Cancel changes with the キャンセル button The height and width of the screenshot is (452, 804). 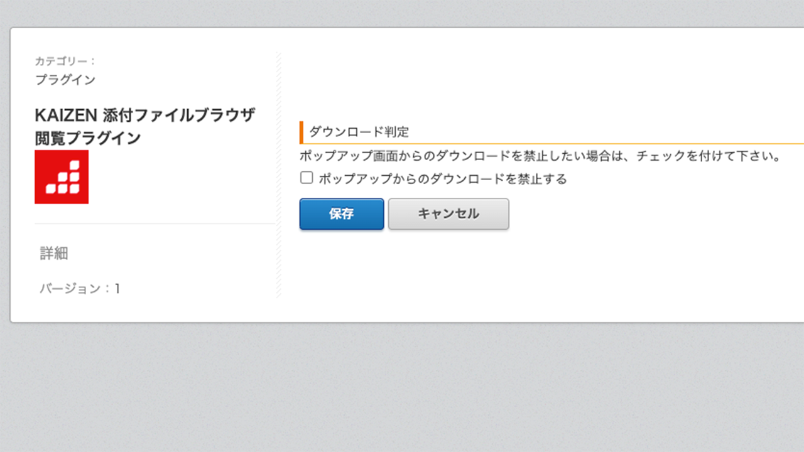click(x=448, y=214)
